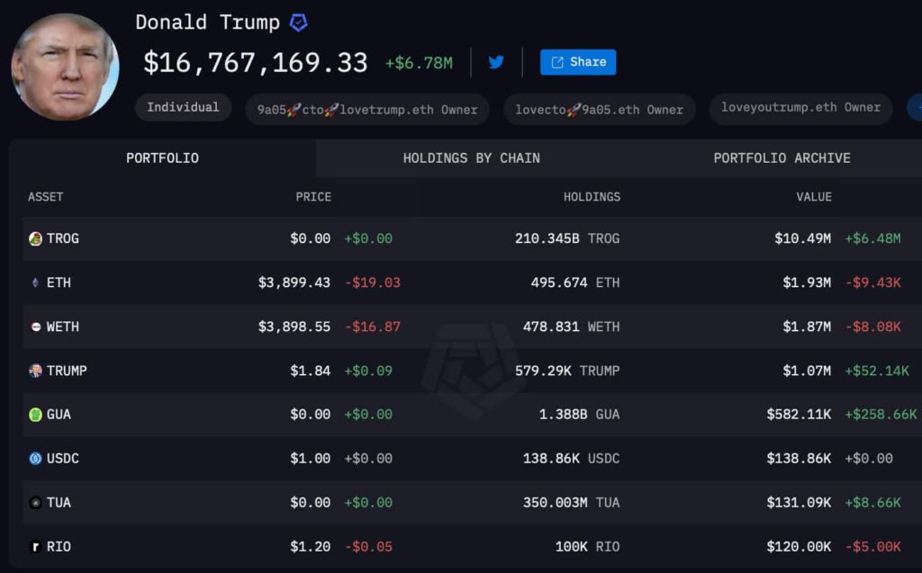This screenshot has width=922, height=573.
Task: Open the Twitter profile icon
Action: pos(496,62)
